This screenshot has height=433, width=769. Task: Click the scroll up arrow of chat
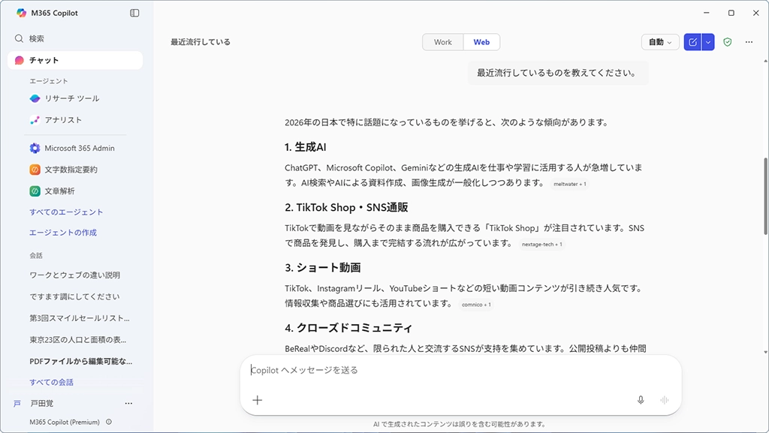point(765,62)
